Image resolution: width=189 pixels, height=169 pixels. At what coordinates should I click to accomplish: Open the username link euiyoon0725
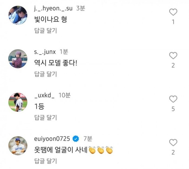52,139
